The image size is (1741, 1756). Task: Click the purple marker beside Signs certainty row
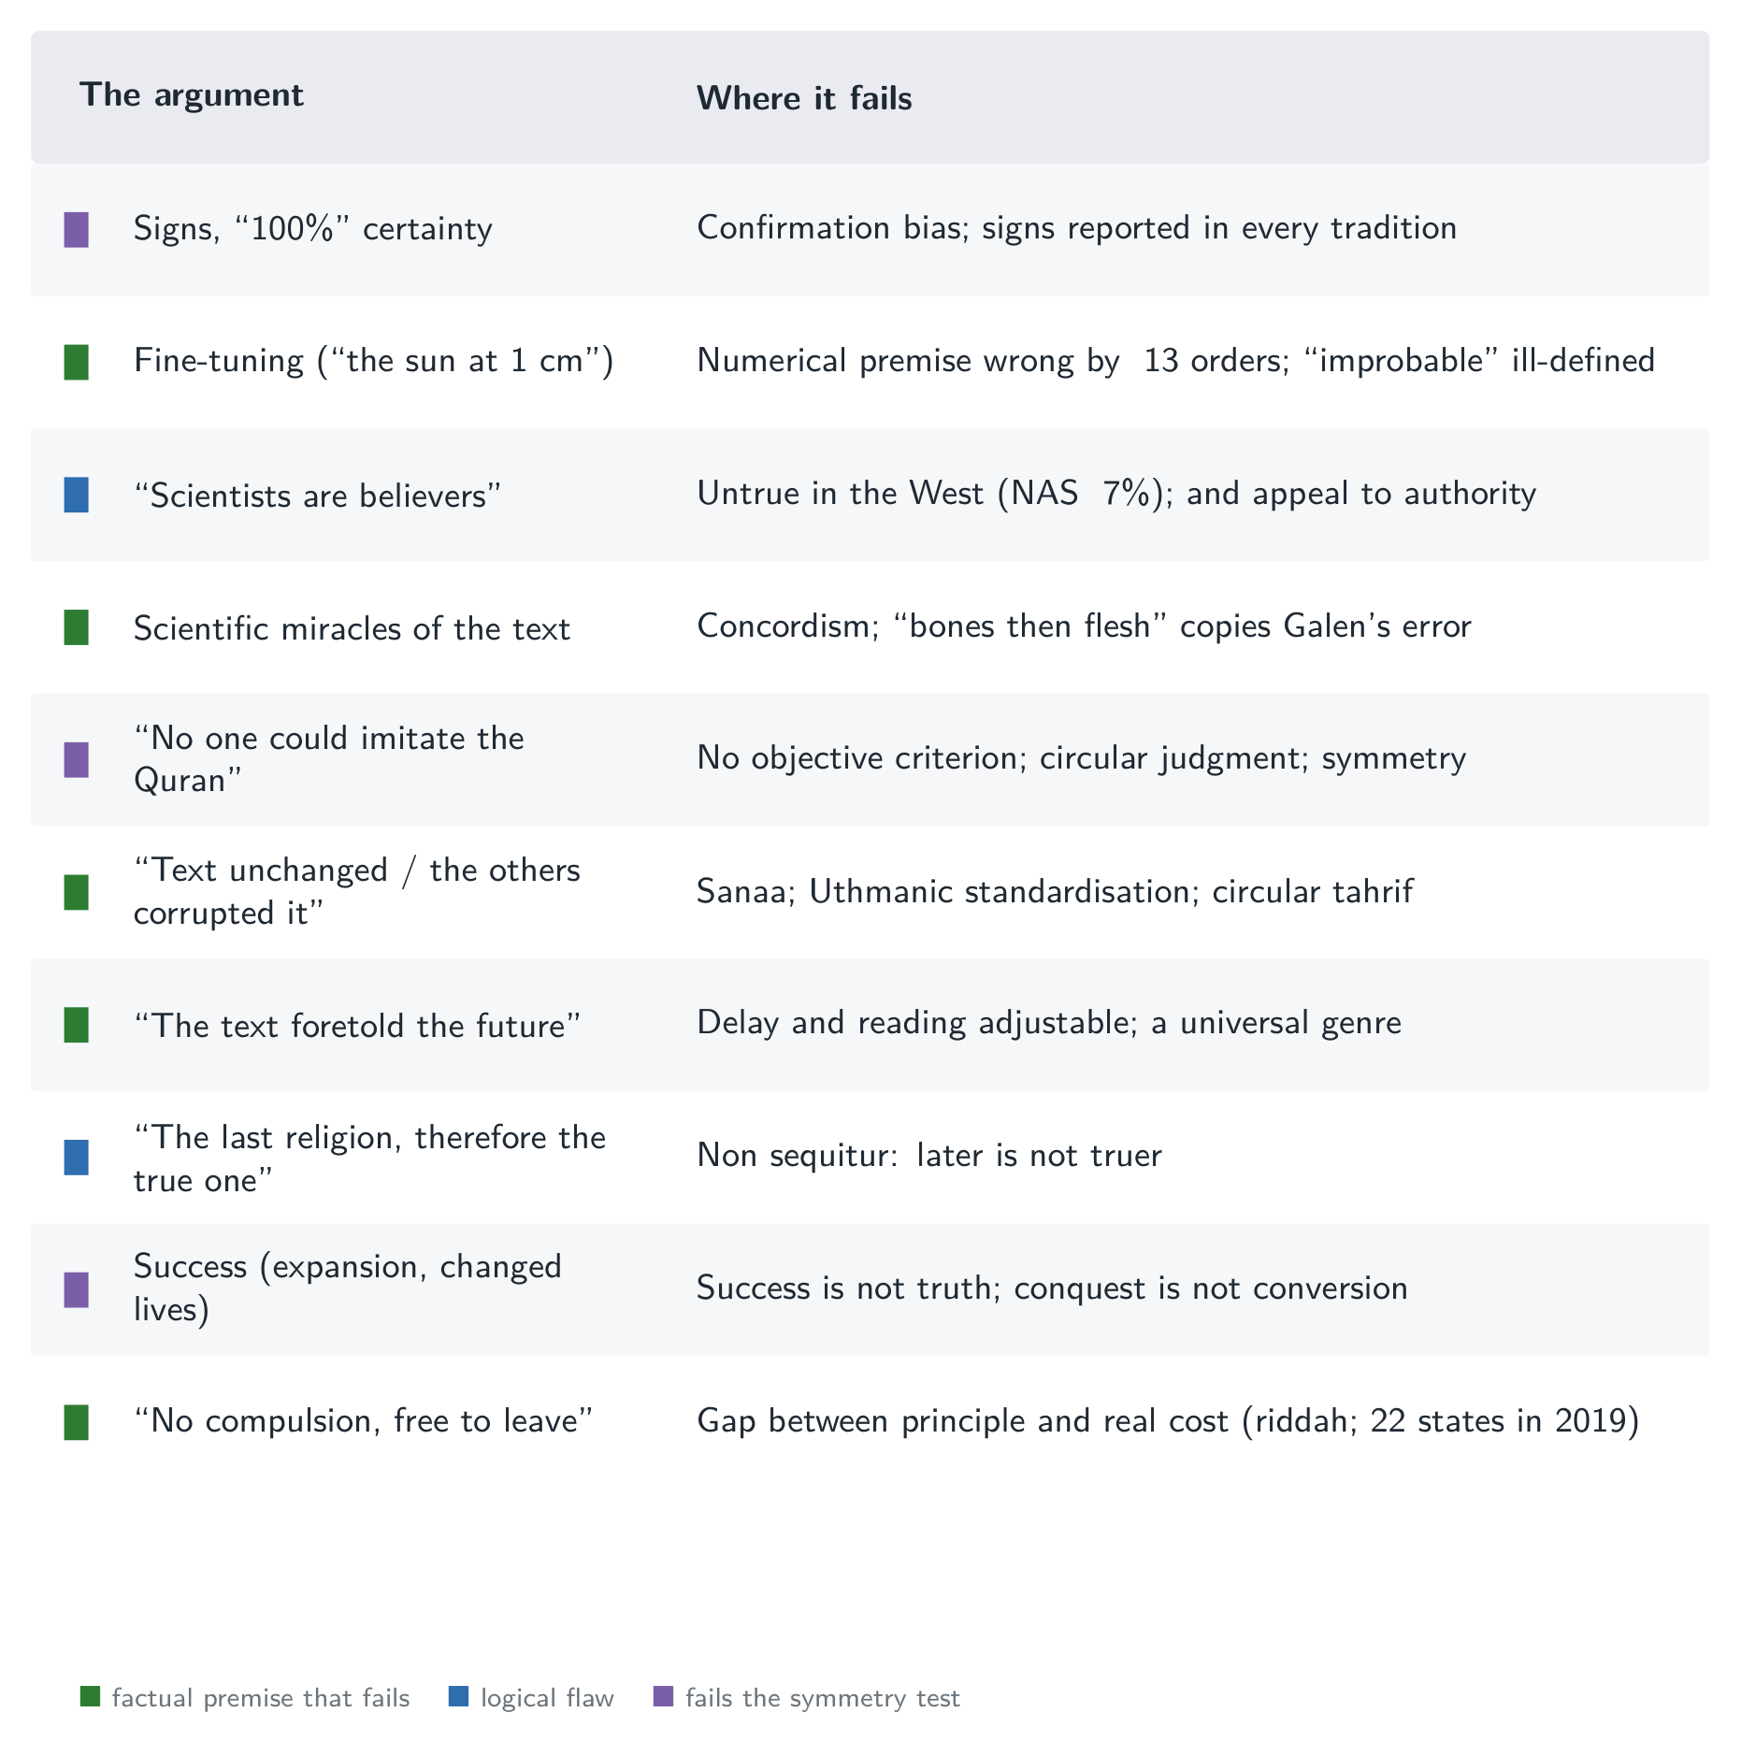[x=77, y=230]
